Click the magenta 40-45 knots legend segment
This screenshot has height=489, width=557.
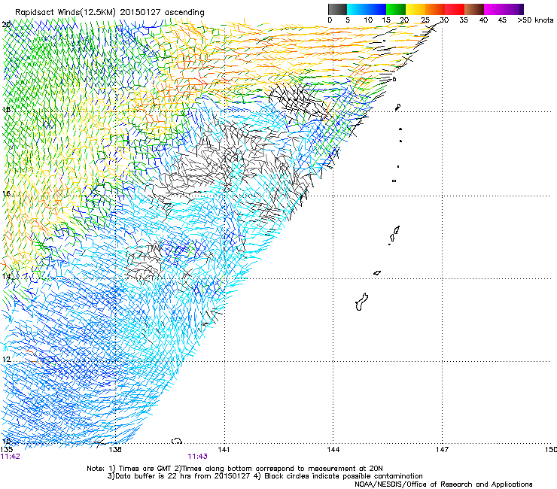pyautogui.click(x=494, y=9)
